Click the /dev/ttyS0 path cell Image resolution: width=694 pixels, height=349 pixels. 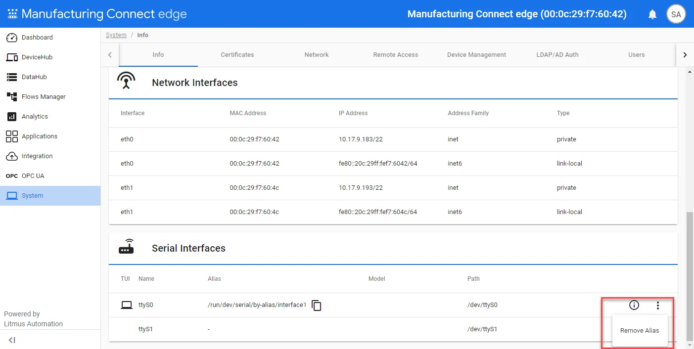tap(482, 305)
